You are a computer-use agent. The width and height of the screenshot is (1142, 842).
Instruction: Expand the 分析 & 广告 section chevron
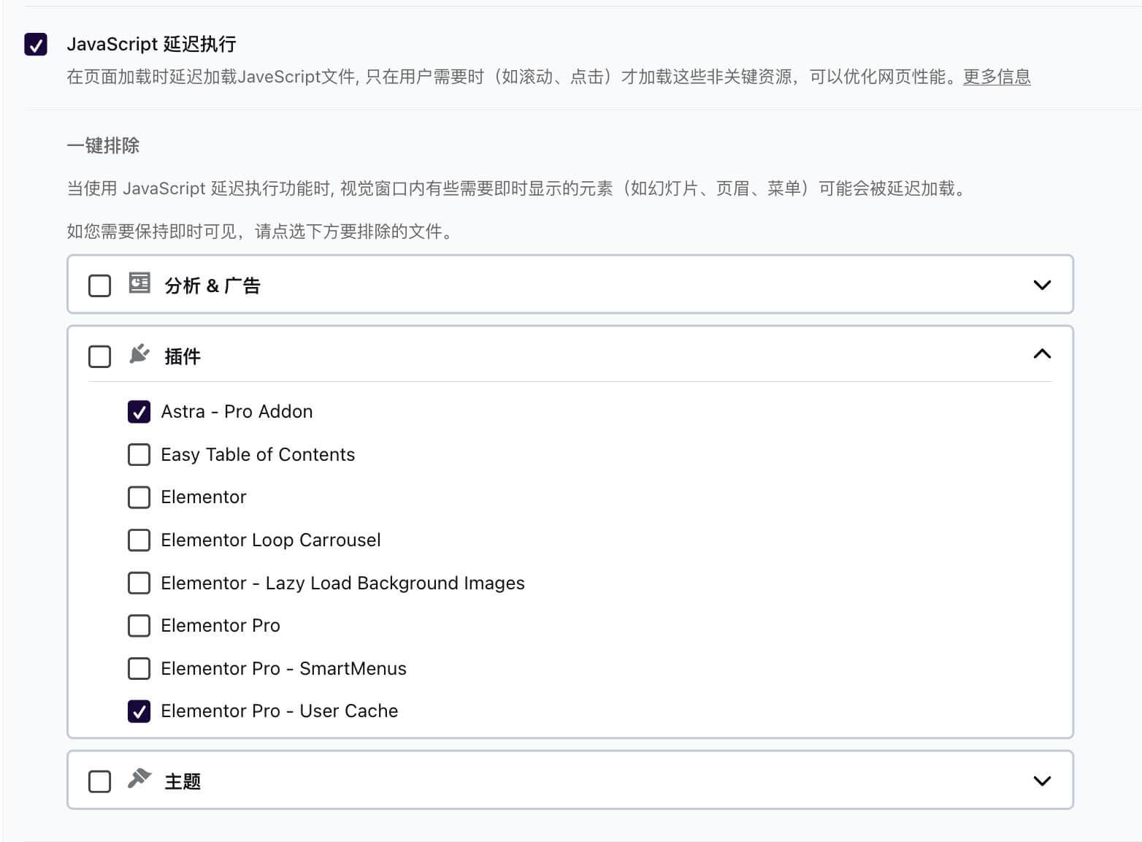pos(1042,285)
